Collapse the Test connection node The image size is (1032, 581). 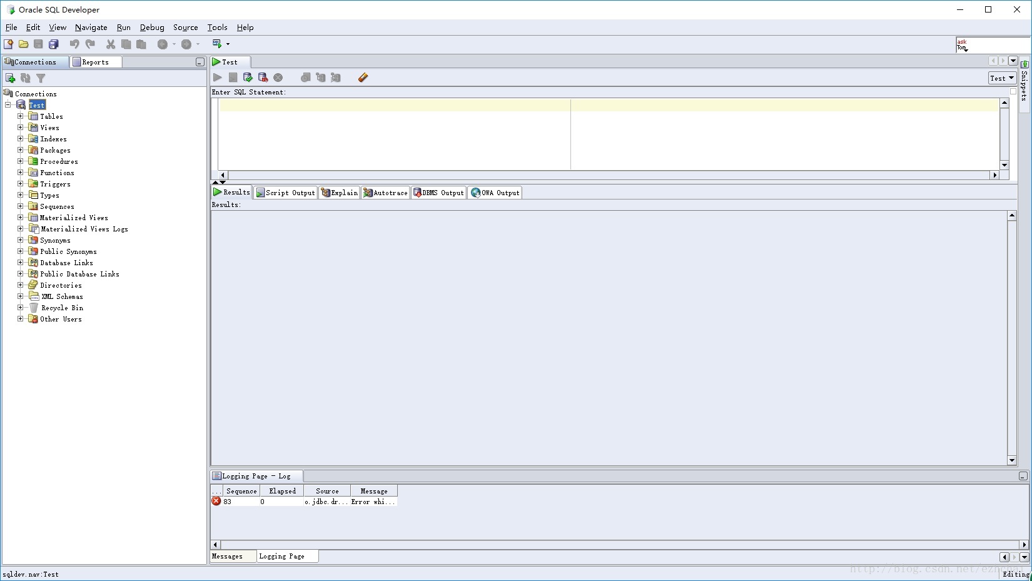8,105
